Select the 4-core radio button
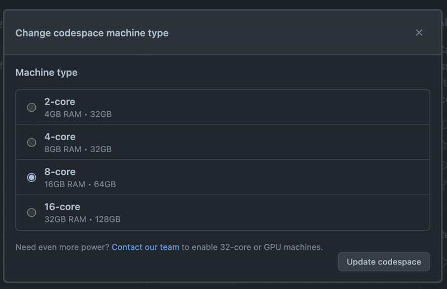This screenshot has height=289, width=447. coord(31,143)
